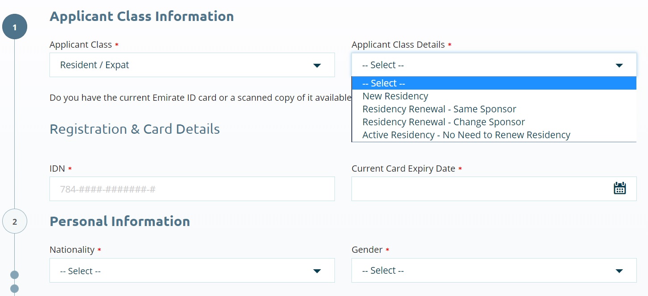
Task: Open the Nationality dropdown
Action: click(x=192, y=271)
